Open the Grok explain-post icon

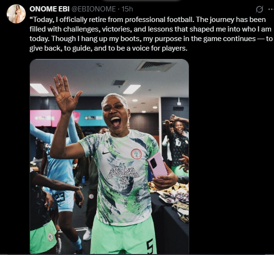pos(259,9)
